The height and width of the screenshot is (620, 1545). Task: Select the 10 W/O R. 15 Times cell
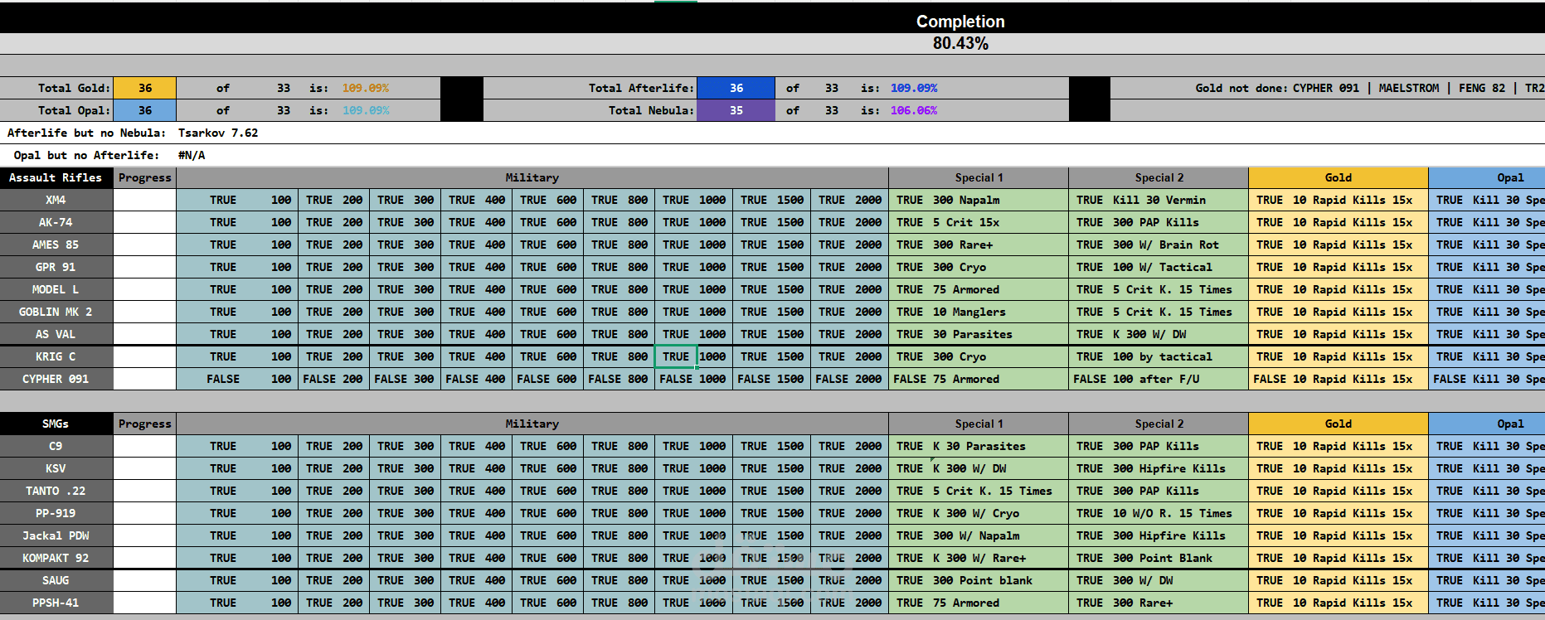click(x=1178, y=513)
